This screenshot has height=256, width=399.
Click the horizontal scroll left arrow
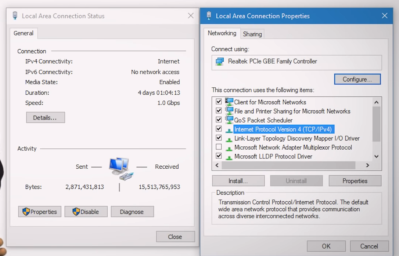point(217,165)
